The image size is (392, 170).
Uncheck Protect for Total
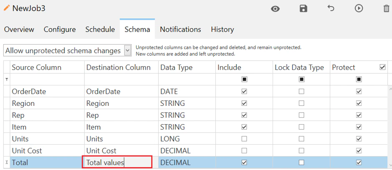(359, 162)
